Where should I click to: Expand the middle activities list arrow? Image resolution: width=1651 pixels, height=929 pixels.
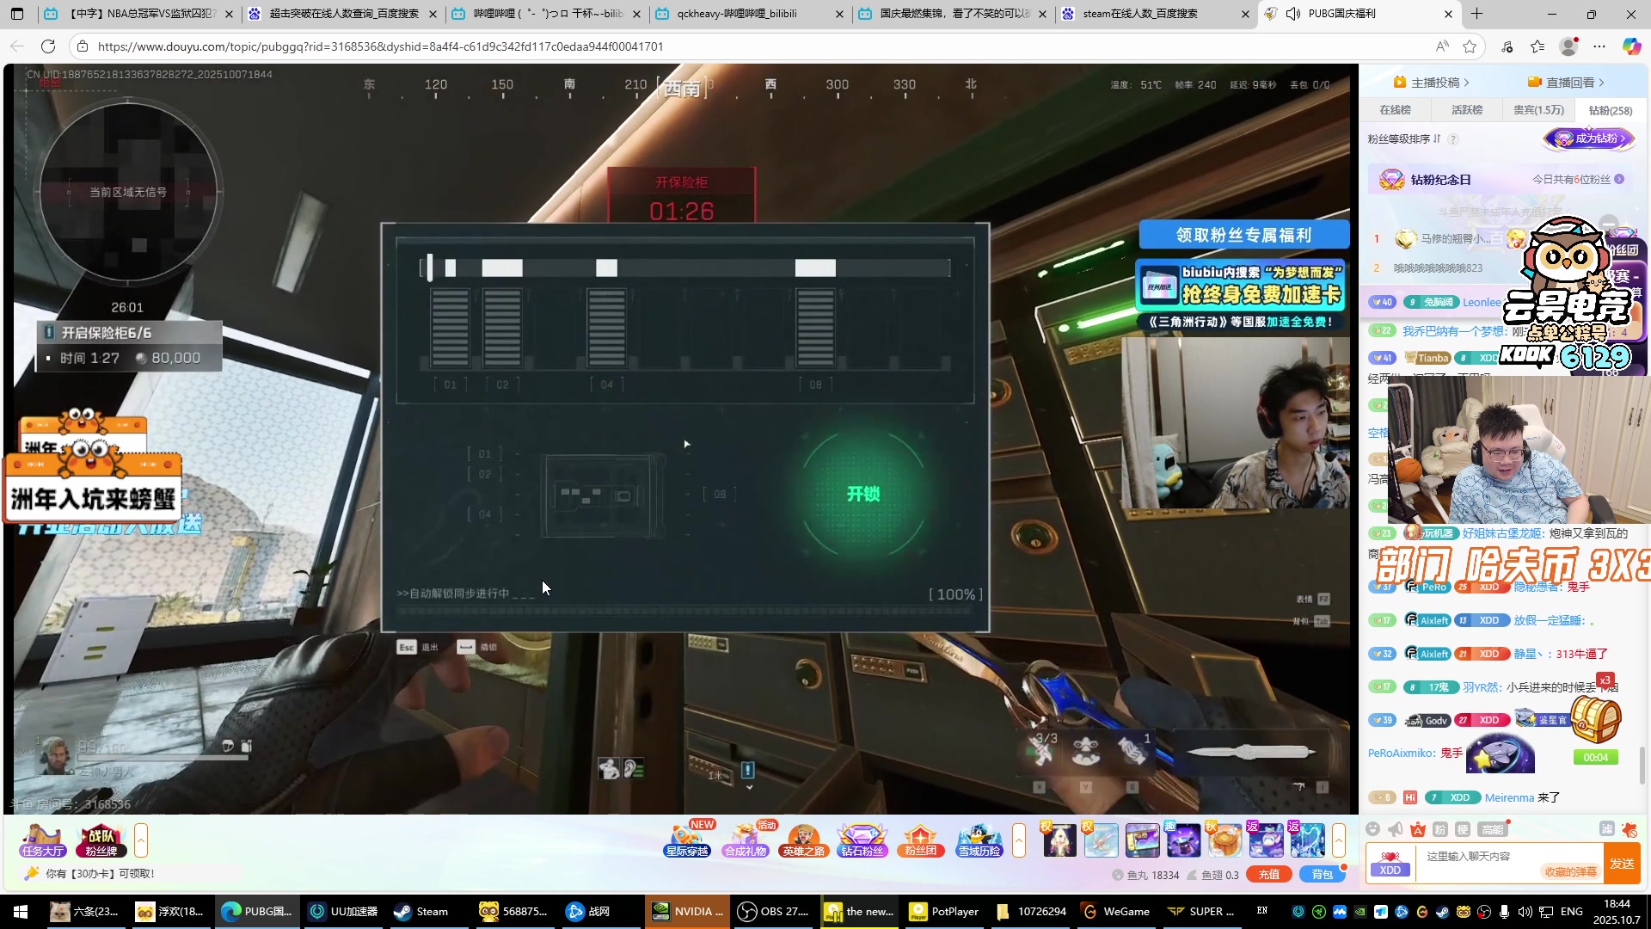[x=1019, y=840]
